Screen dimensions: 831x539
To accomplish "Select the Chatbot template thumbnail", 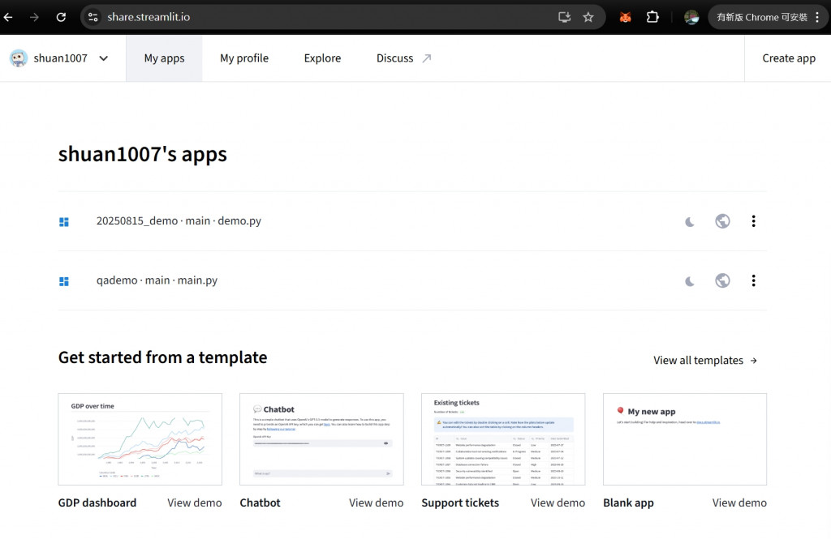I will [x=321, y=439].
